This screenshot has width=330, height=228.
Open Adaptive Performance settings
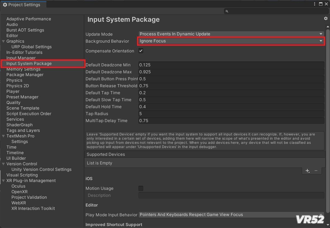tap(29, 19)
